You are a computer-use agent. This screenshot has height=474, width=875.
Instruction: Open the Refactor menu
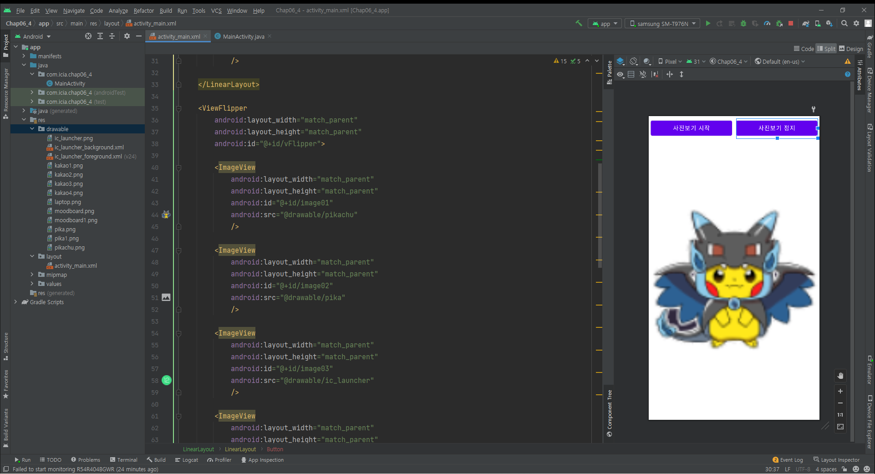point(144,10)
